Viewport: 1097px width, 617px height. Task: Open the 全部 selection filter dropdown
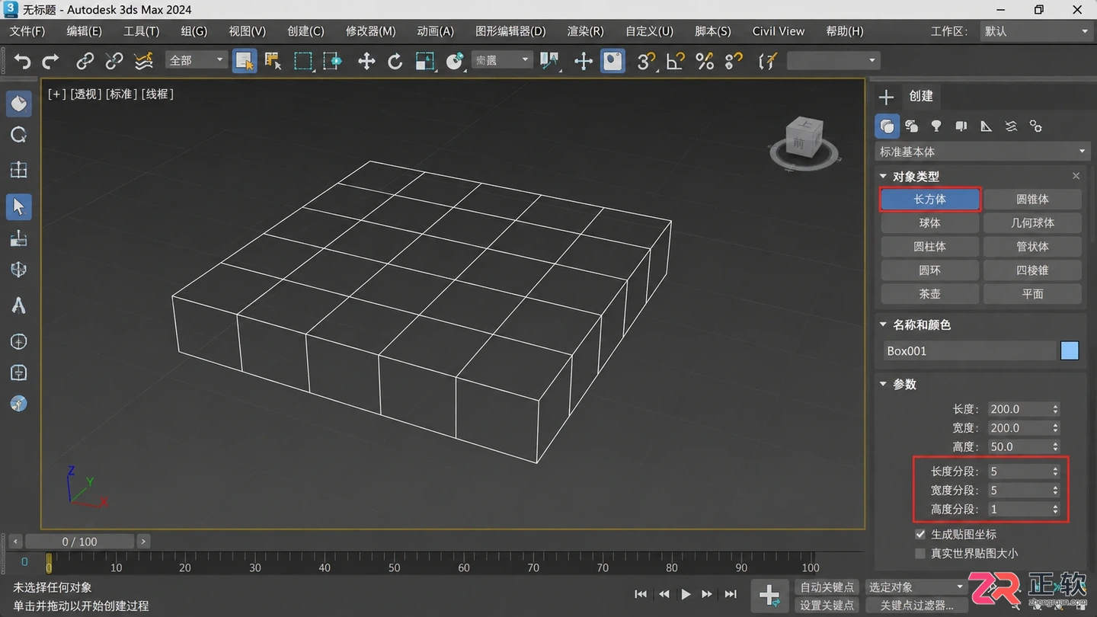197,60
